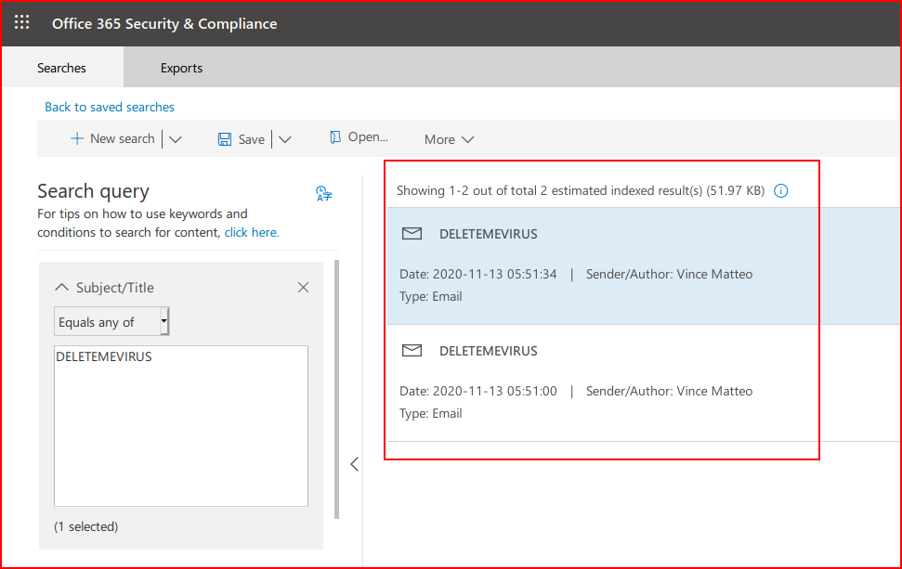
Task: Expand the Save dropdown arrow
Action: pos(285,139)
